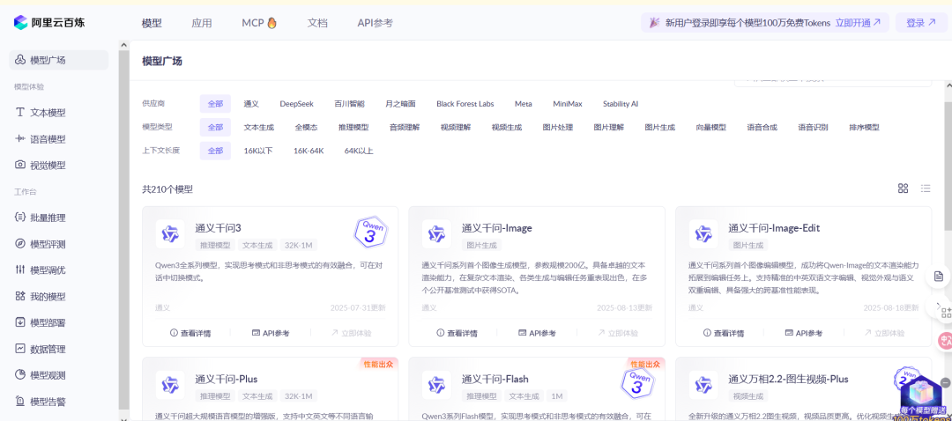Click the Qwen3 badge on 通义千问3 card
This screenshot has height=421, width=952.
[x=372, y=231]
